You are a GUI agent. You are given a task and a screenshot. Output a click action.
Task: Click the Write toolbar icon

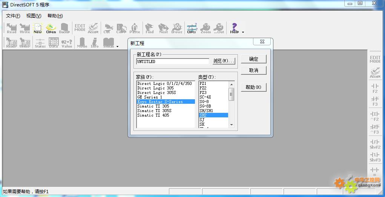(25, 28)
